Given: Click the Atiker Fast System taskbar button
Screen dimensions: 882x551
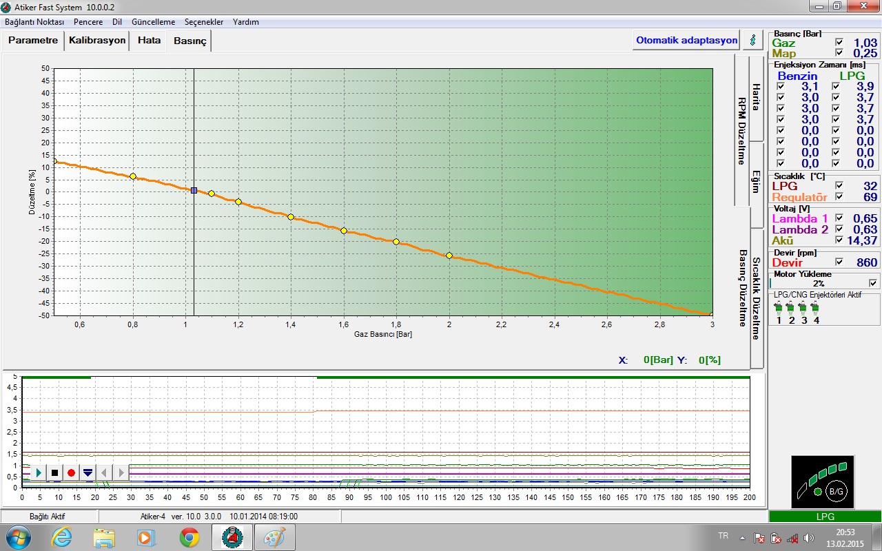Looking at the screenshot, I should point(232,537).
